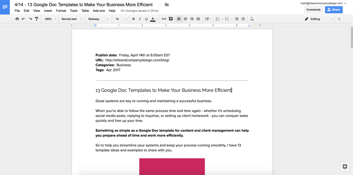Open line spacing options
The height and width of the screenshot is (175, 353).
click(x=208, y=19)
